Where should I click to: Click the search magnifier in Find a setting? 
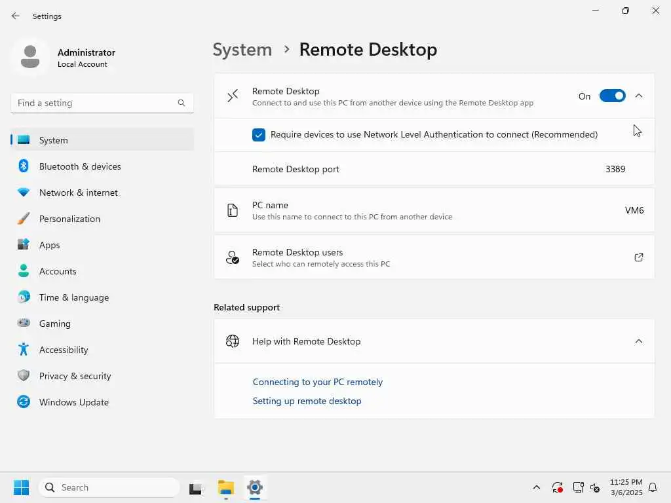click(x=182, y=103)
